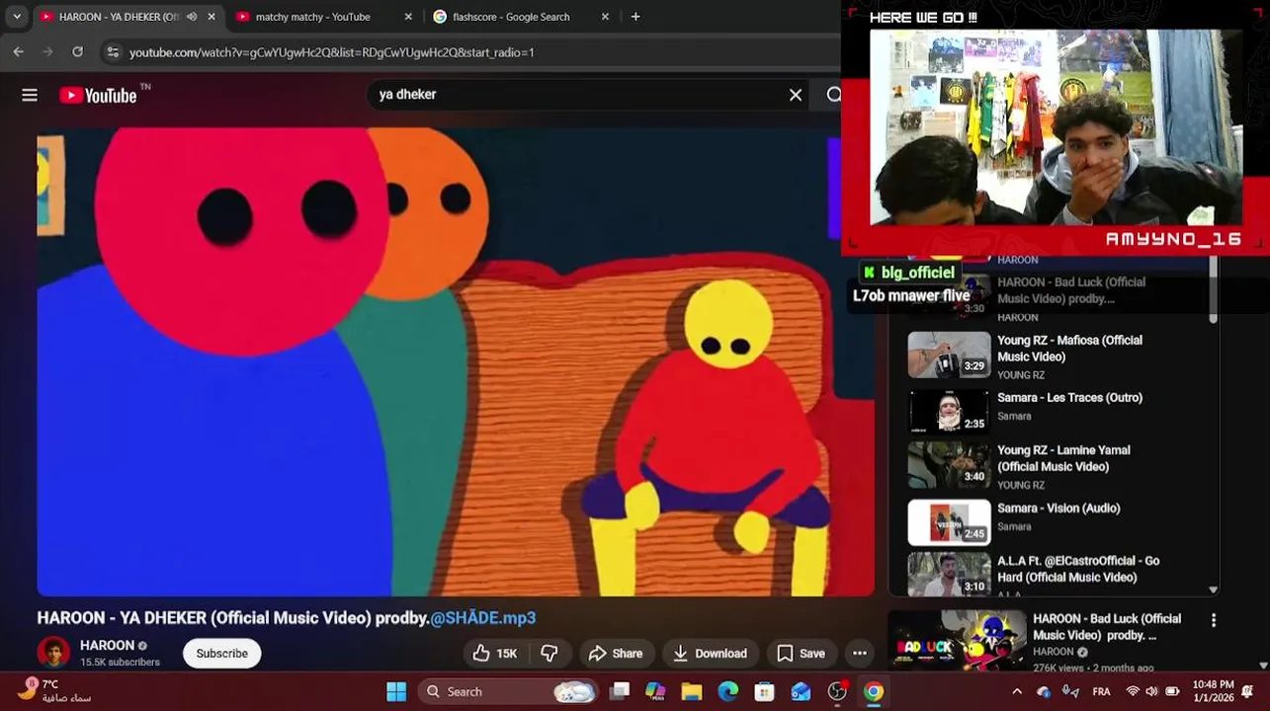This screenshot has height=711, width=1270.
Task: Reload the current page
Action: click(77, 51)
